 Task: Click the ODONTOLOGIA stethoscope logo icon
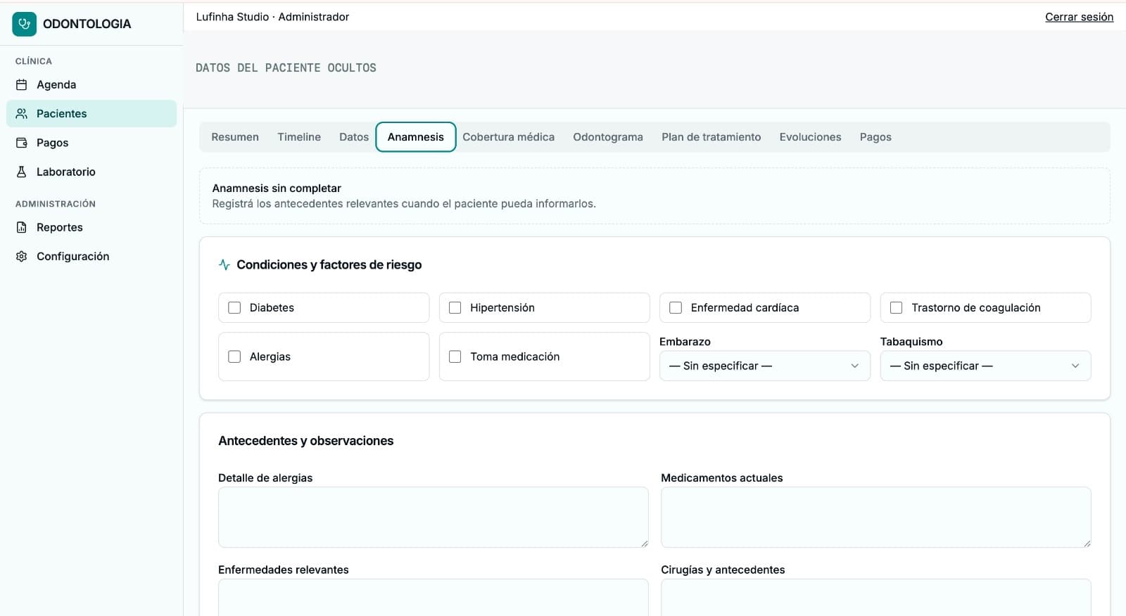coord(24,24)
